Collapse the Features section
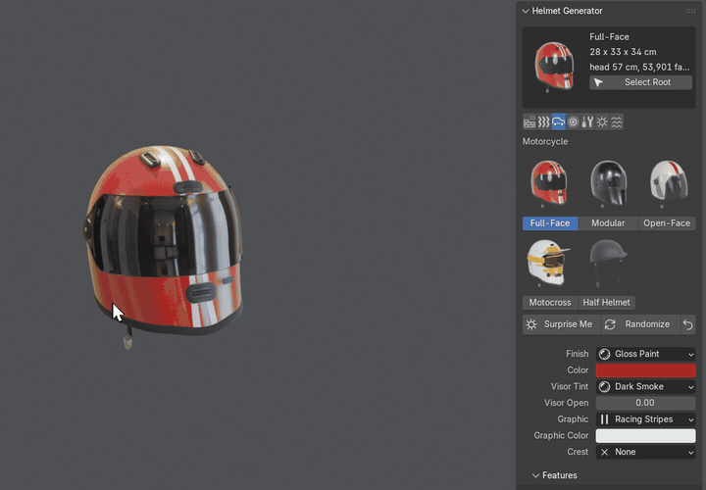 pyautogui.click(x=554, y=475)
